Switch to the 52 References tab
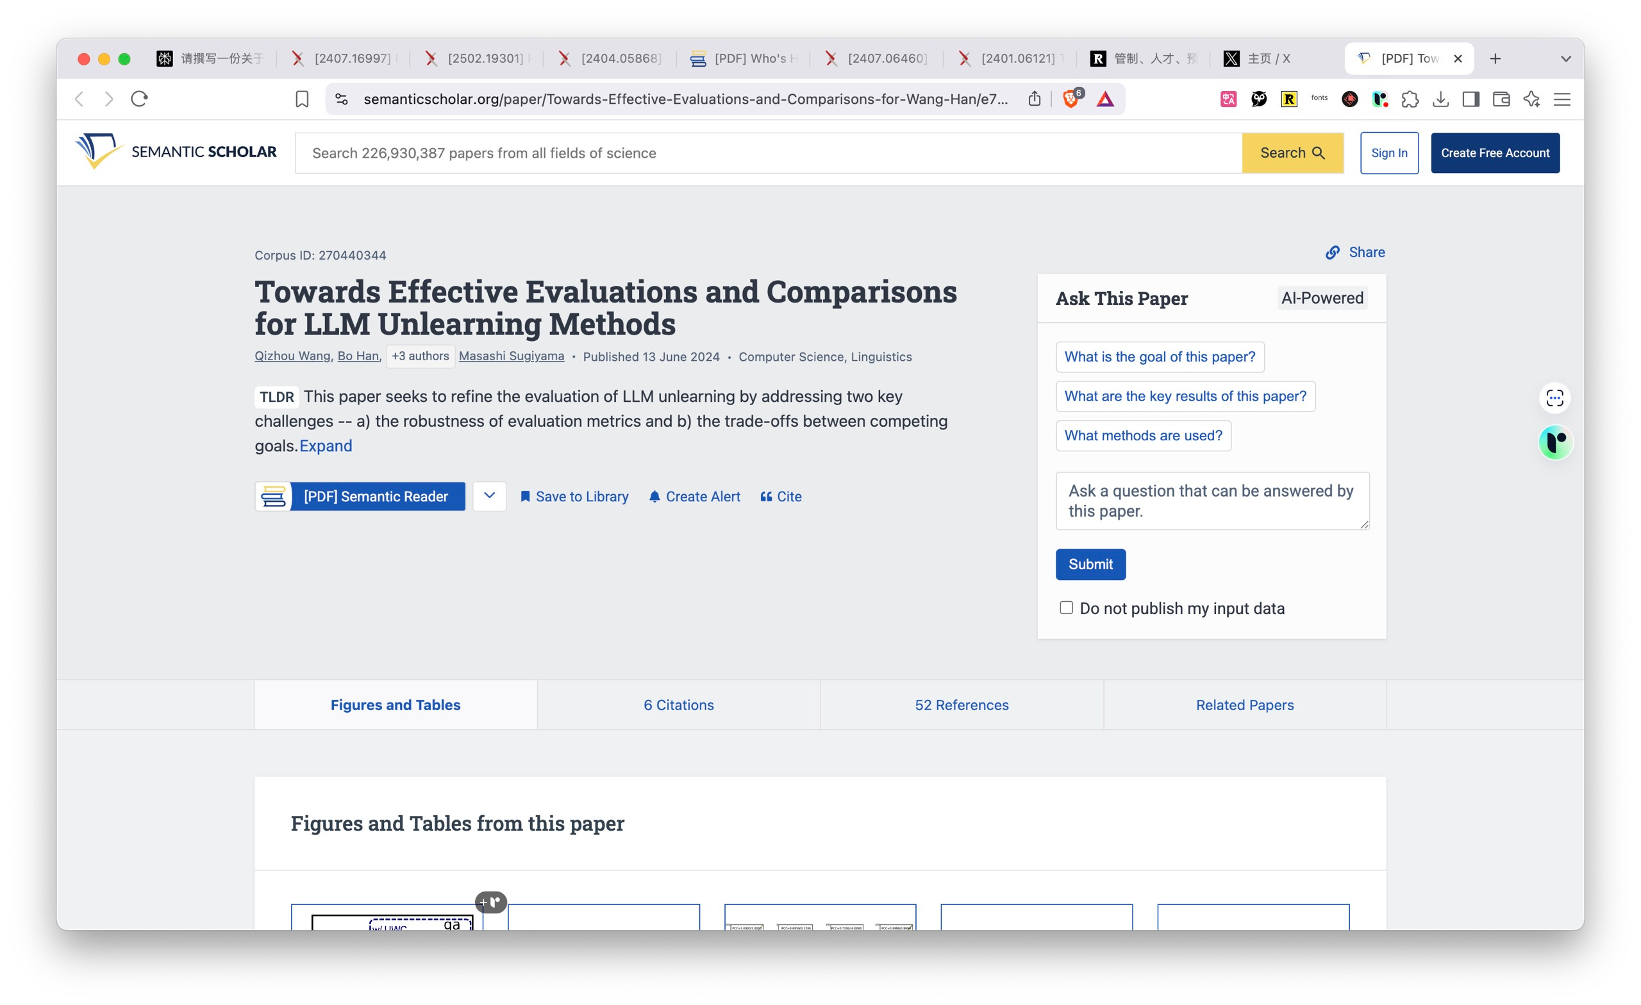 coord(961,704)
